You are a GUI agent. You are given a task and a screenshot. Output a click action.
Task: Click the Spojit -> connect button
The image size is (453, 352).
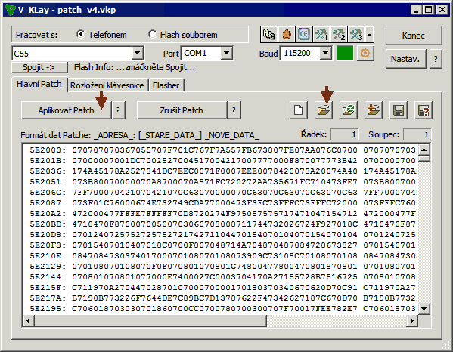[x=39, y=67]
